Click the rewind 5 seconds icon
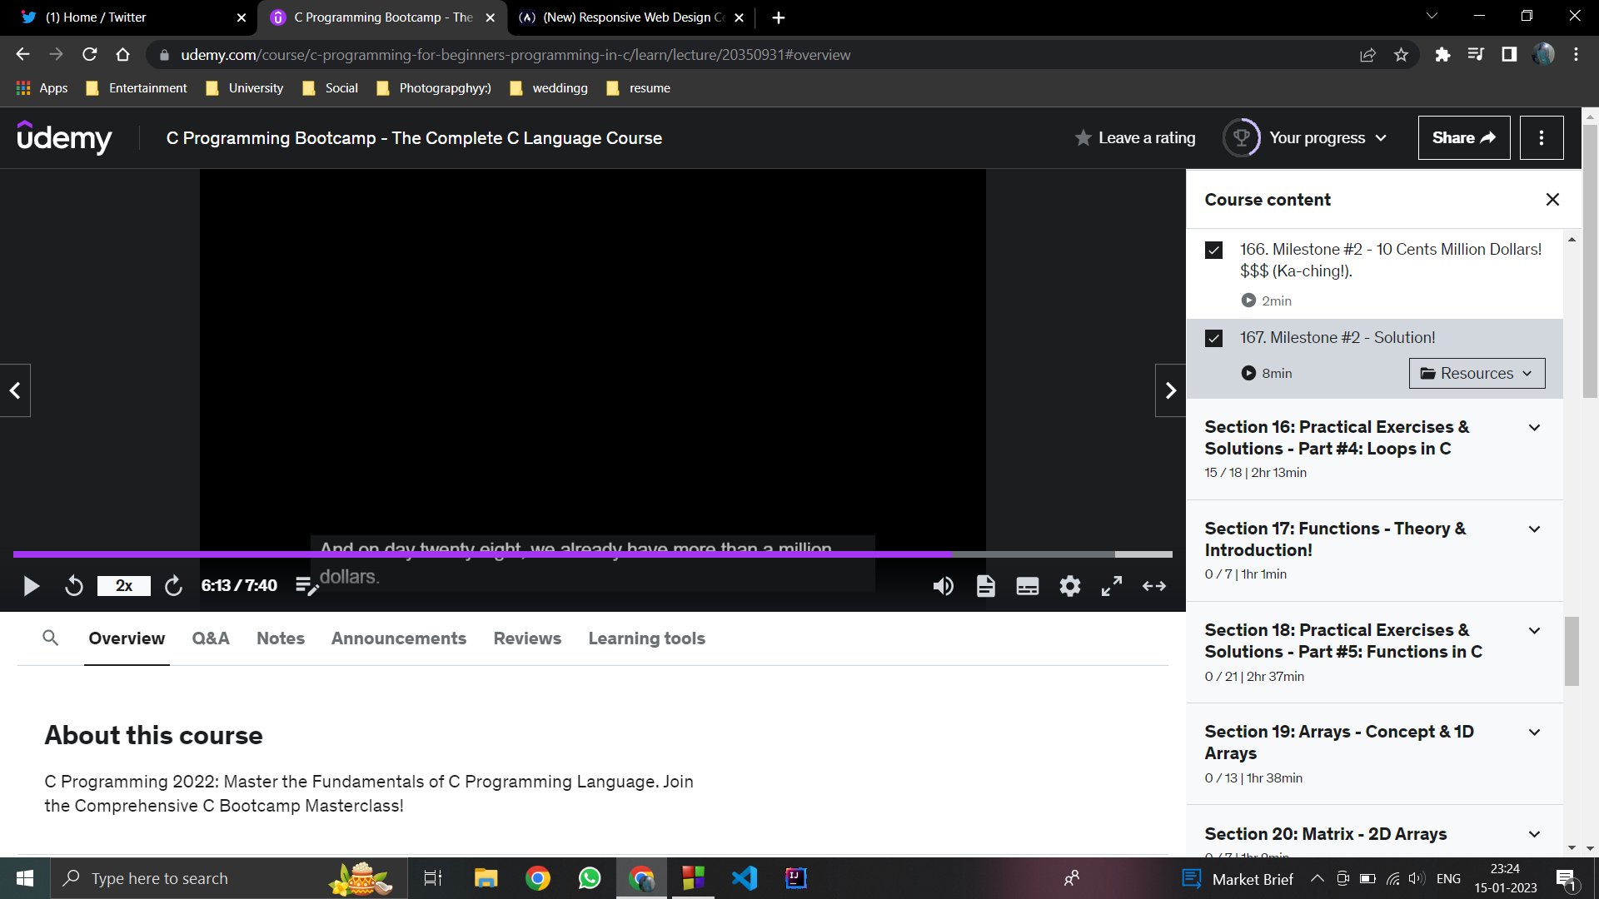1599x899 pixels. click(x=73, y=586)
